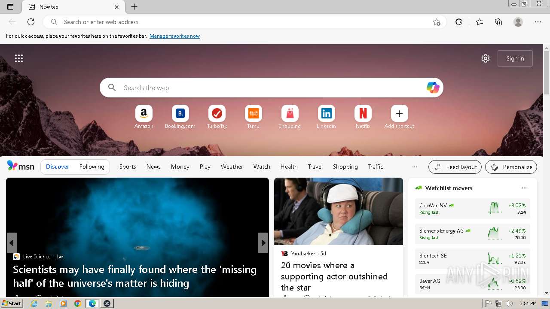Launch Copilot from the search box

(x=433, y=88)
